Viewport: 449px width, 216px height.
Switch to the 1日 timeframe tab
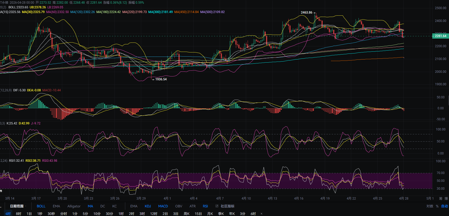(29, 214)
